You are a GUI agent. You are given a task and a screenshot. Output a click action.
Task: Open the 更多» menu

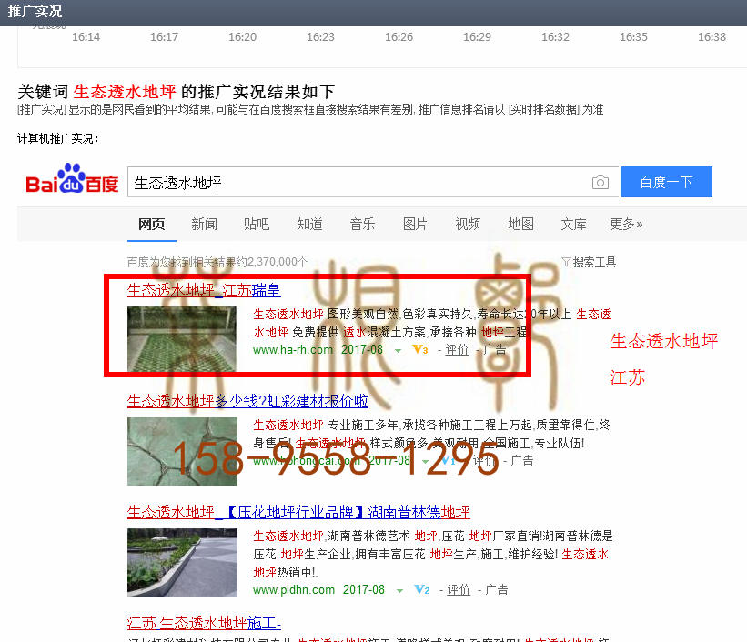[626, 224]
